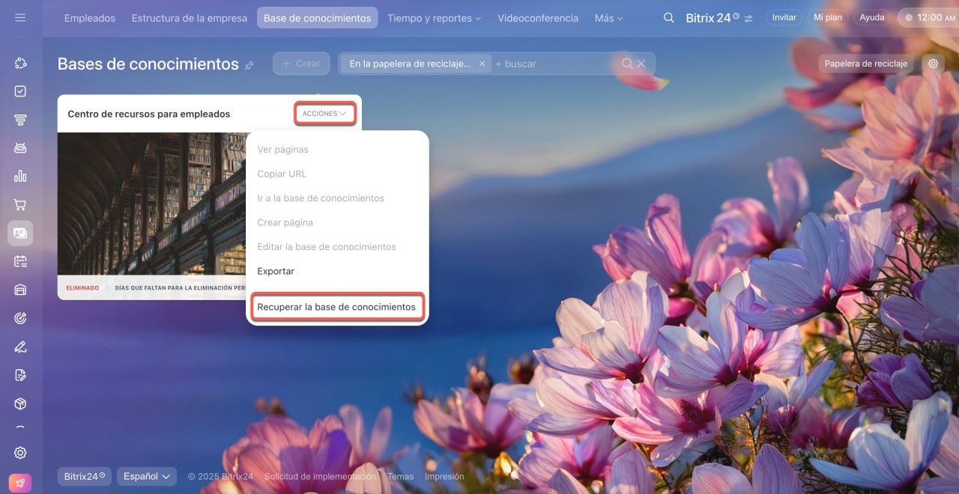Open the hamburger menu in sidebar
The image size is (959, 494).
tap(20, 17)
